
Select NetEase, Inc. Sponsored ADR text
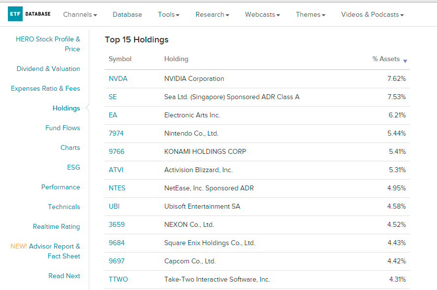pos(209,188)
